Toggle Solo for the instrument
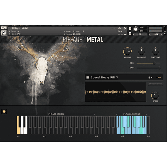Screen dimensions: 167x167 point(130,28)
